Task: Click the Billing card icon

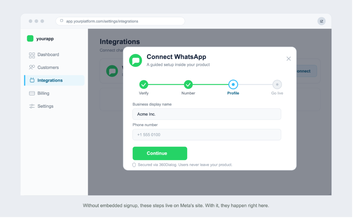Action: 32,94
